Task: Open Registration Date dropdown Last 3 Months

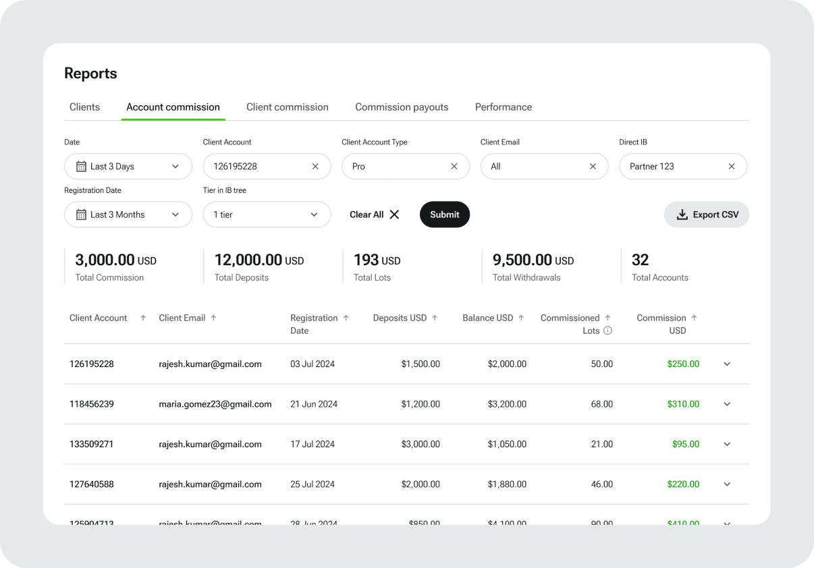Action: click(128, 215)
